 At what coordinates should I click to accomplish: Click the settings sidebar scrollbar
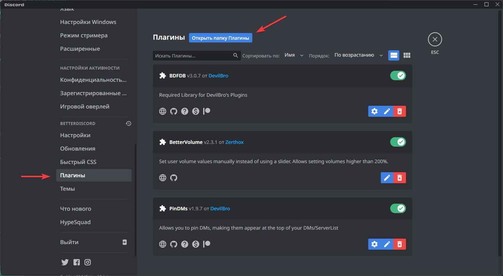(x=136, y=200)
